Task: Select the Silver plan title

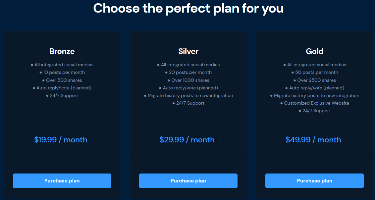Action: [x=188, y=51]
